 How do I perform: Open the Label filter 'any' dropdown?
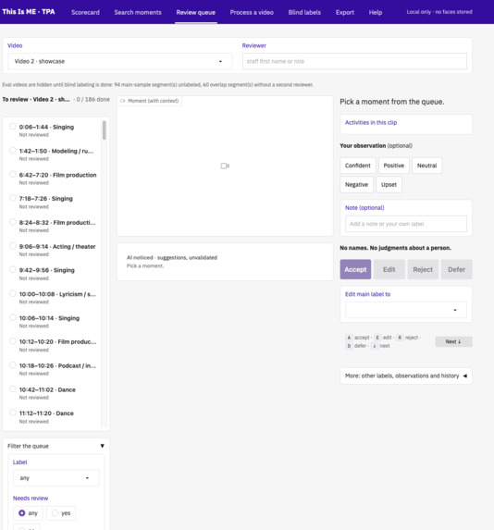56,478
